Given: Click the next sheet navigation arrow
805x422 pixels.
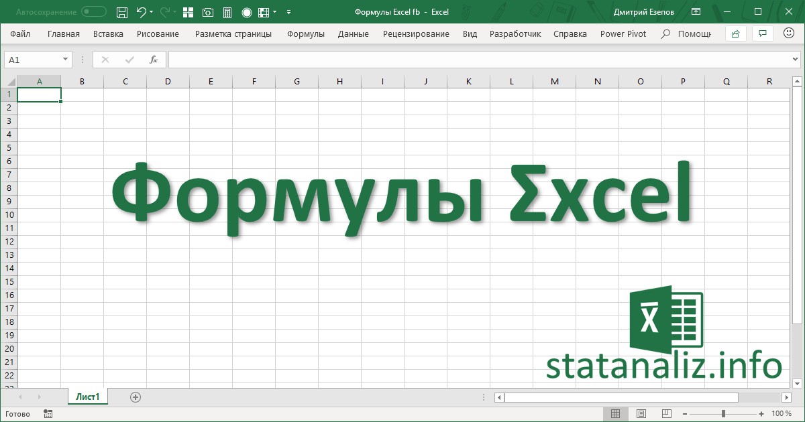Looking at the screenshot, I should pos(39,397).
